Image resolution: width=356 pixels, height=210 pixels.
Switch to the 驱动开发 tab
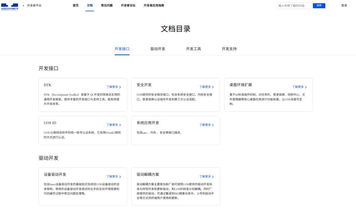click(158, 49)
